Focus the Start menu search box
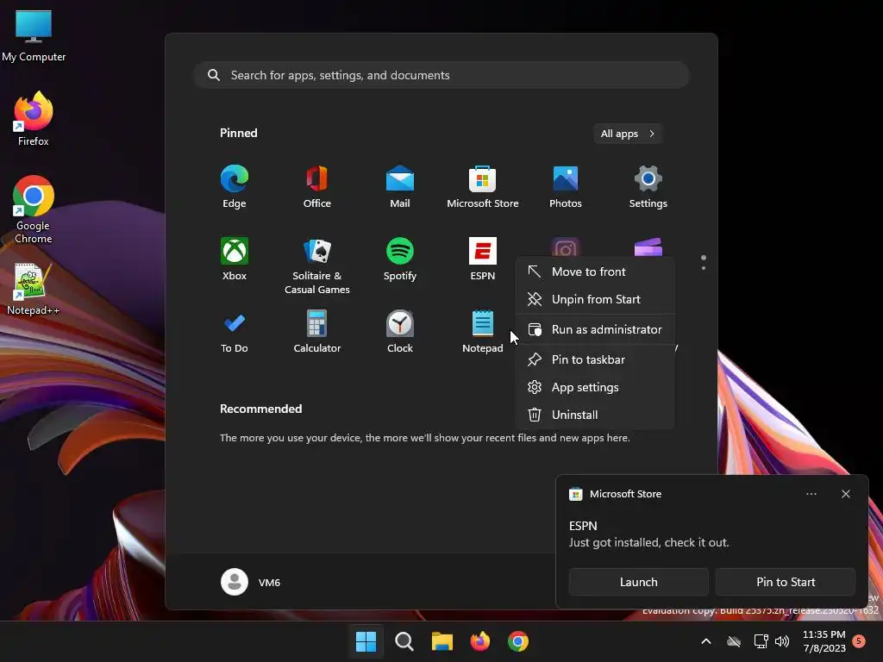The height and width of the screenshot is (662, 883). pyautogui.click(x=441, y=76)
